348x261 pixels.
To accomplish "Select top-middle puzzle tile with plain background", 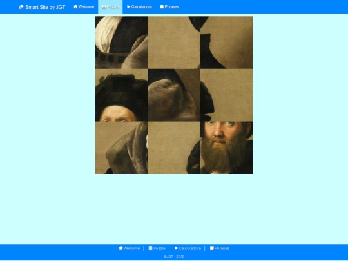I will [x=174, y=43].
